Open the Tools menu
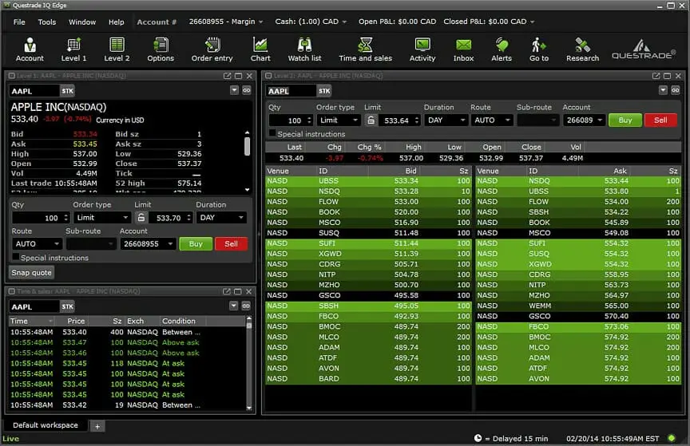Image resolution: width=690 pixels, height=446 pixels. [x=47, y=22]
